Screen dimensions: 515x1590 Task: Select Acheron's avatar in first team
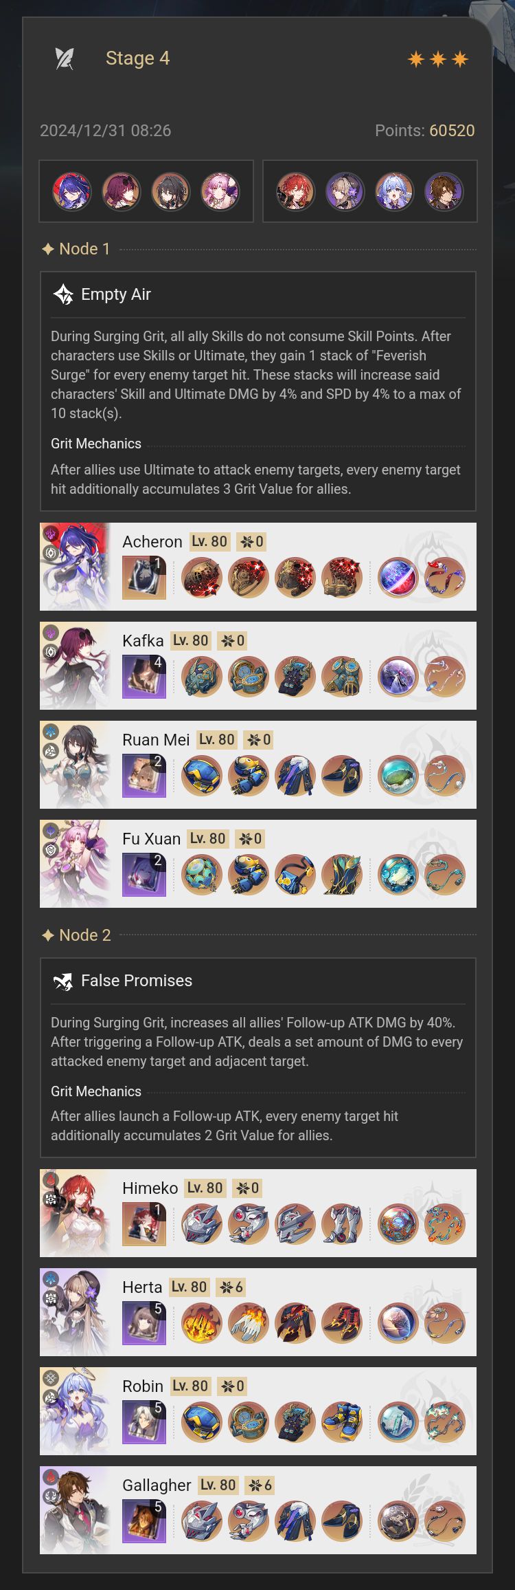click(x=72, y=191)
